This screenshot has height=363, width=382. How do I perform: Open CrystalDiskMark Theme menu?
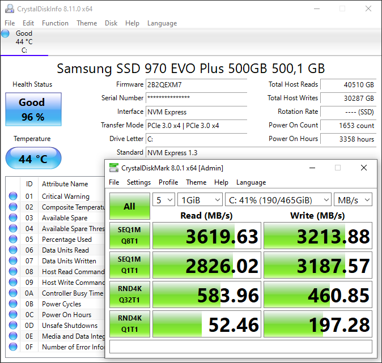196,182
